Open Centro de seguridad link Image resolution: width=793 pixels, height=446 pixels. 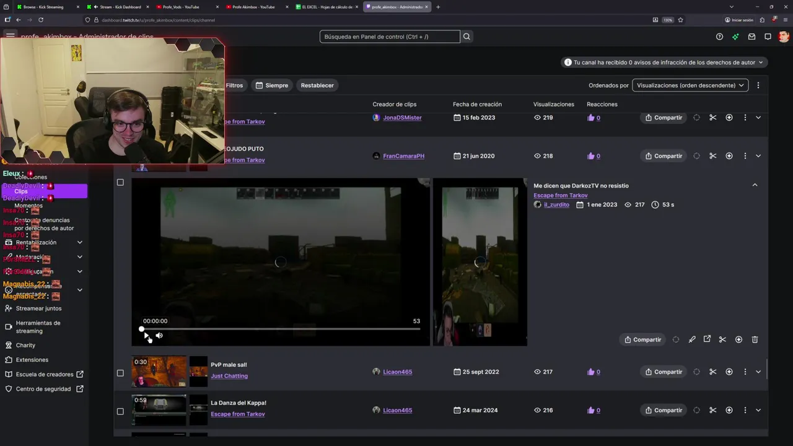click(x=43, y=389)
